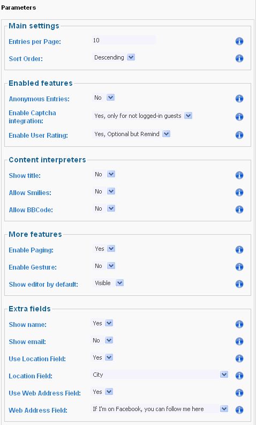Click info icon for Entries per Page

coord(239,41)
